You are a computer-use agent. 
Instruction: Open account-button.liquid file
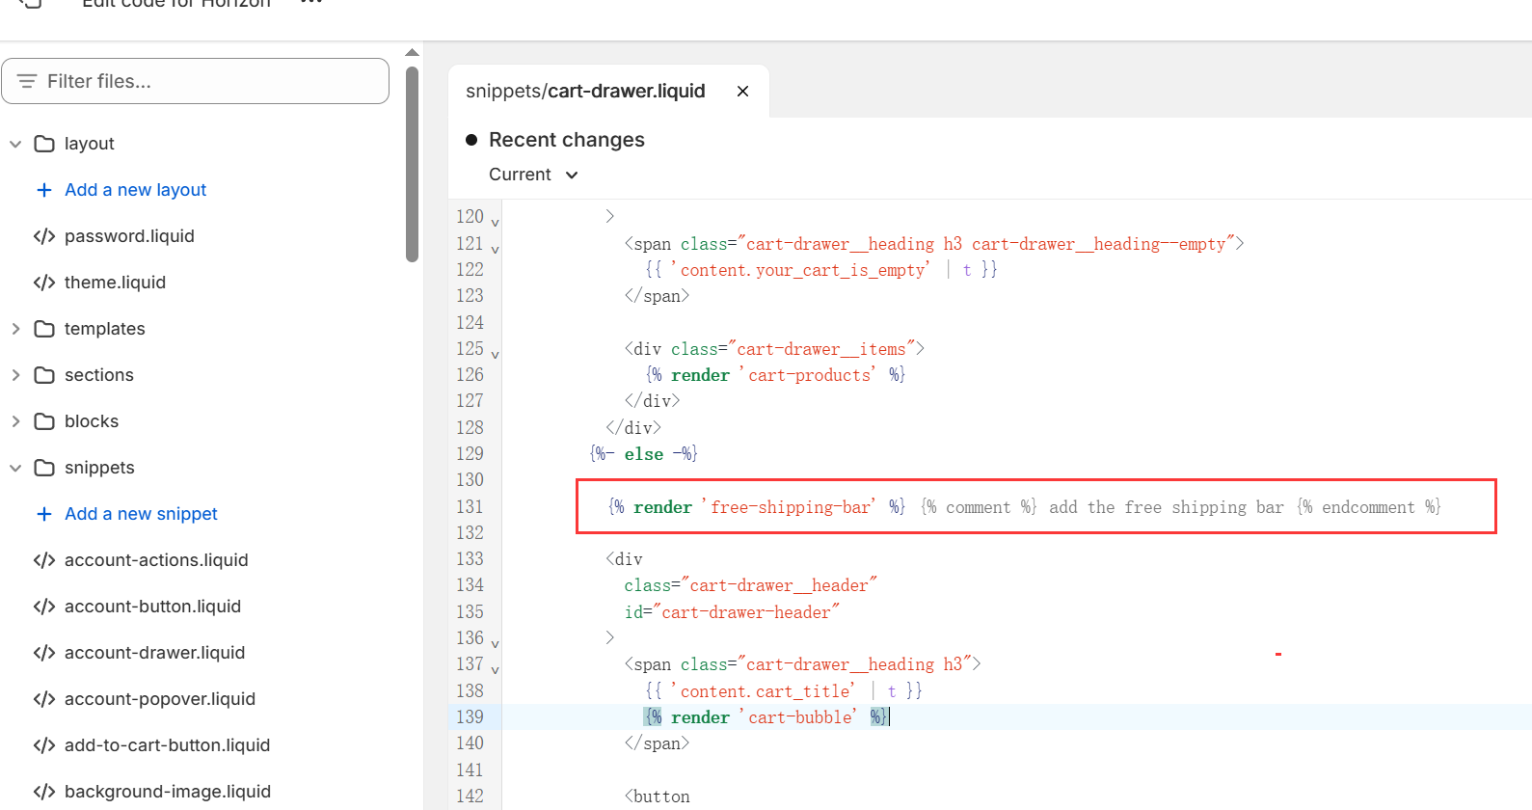click(x=152, y=607)
